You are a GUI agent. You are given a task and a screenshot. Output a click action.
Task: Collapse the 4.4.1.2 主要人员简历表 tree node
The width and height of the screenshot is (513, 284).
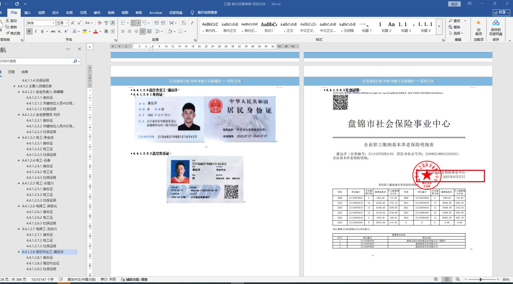14,86
